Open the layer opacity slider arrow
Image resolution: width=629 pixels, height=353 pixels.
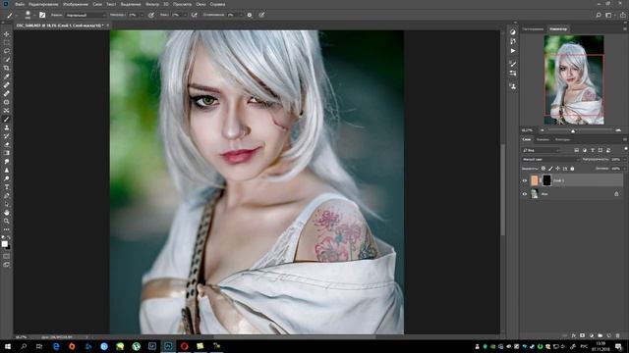pos(625,159)
